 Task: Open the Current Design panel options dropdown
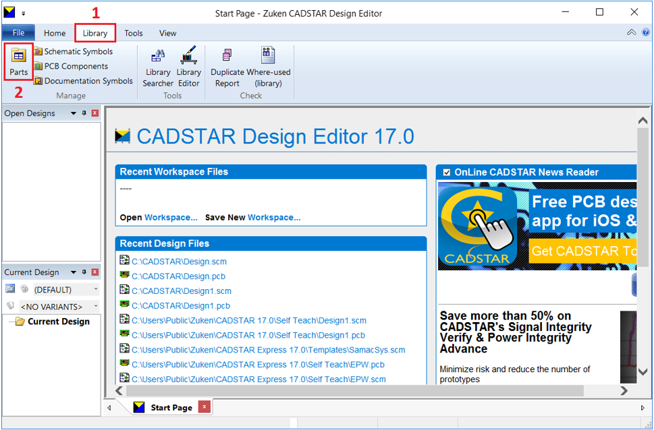coord(74,272)
